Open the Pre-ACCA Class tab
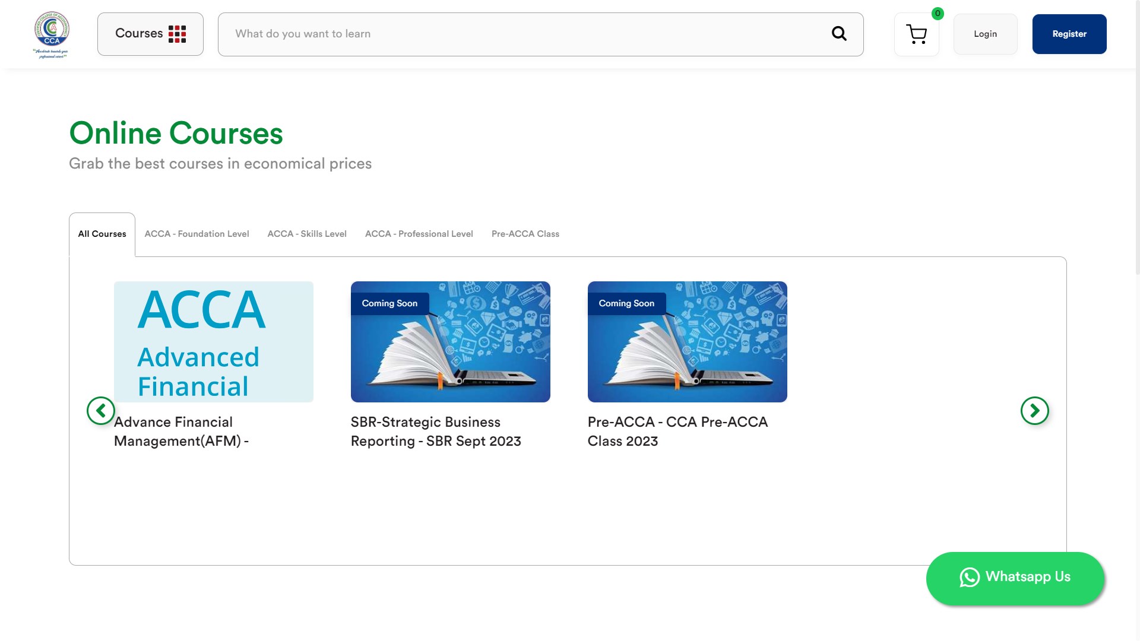Viewport: 1140px width, 641px height. click(x=525, y=234)
